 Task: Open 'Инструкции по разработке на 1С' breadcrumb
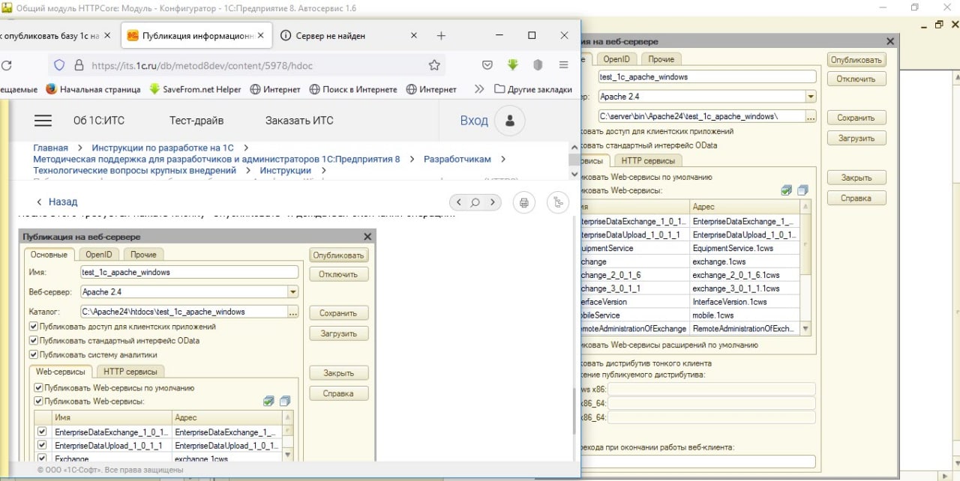click(x=163, y=148)
